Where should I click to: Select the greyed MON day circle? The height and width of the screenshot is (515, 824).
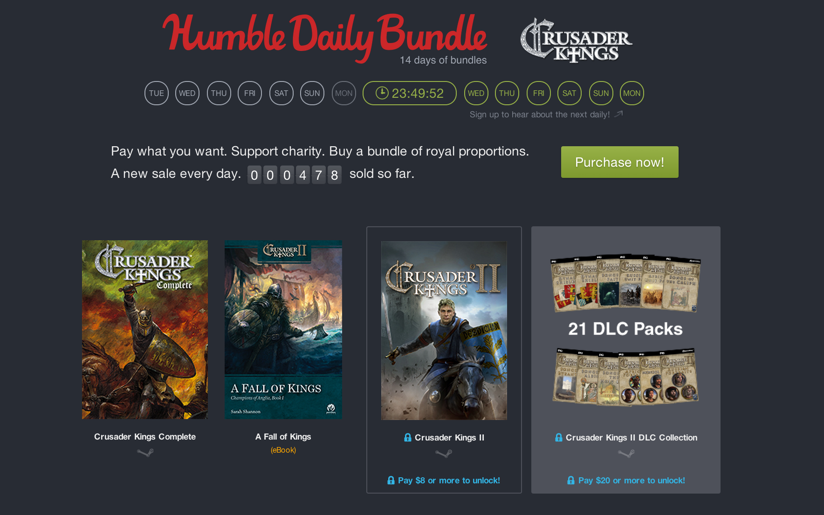point(344,93)
